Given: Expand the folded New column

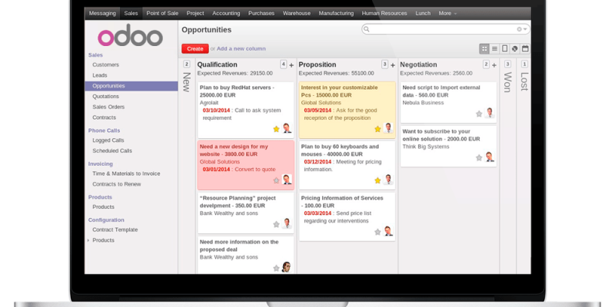Looking at the screenshot, I should click(x=187, y=82).
